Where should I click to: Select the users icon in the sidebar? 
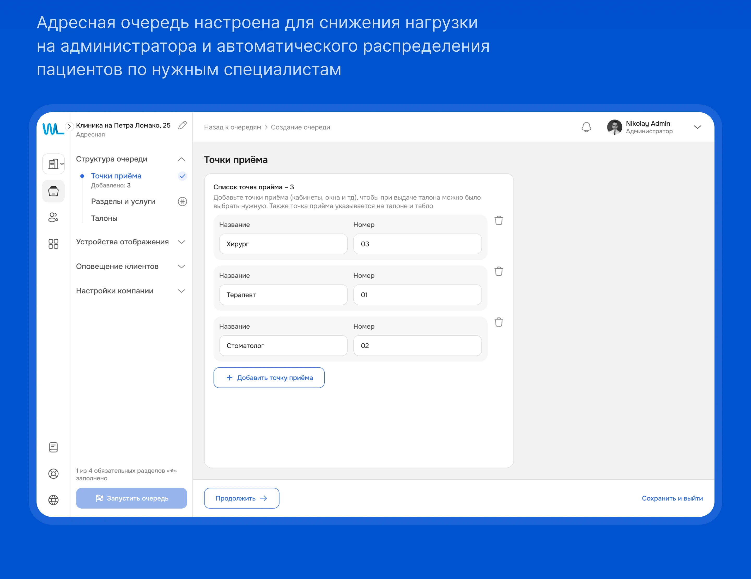click(x=53, y=218)
